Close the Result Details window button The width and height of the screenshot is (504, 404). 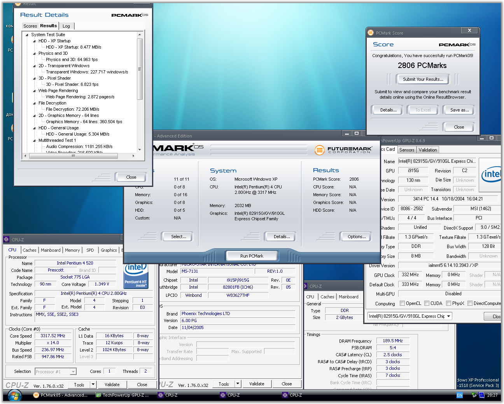point(131,177)
